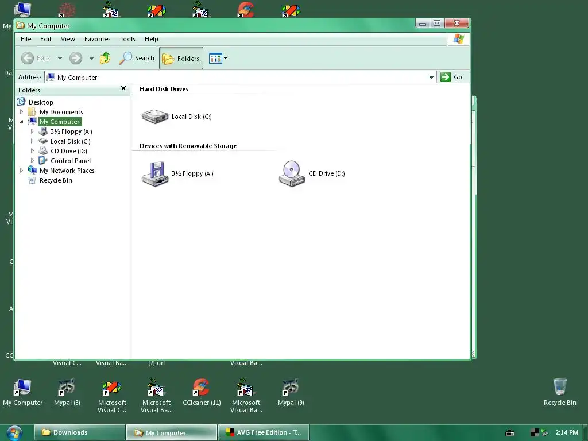
Task: Click the Address bar field
Action: click(241, 78)
